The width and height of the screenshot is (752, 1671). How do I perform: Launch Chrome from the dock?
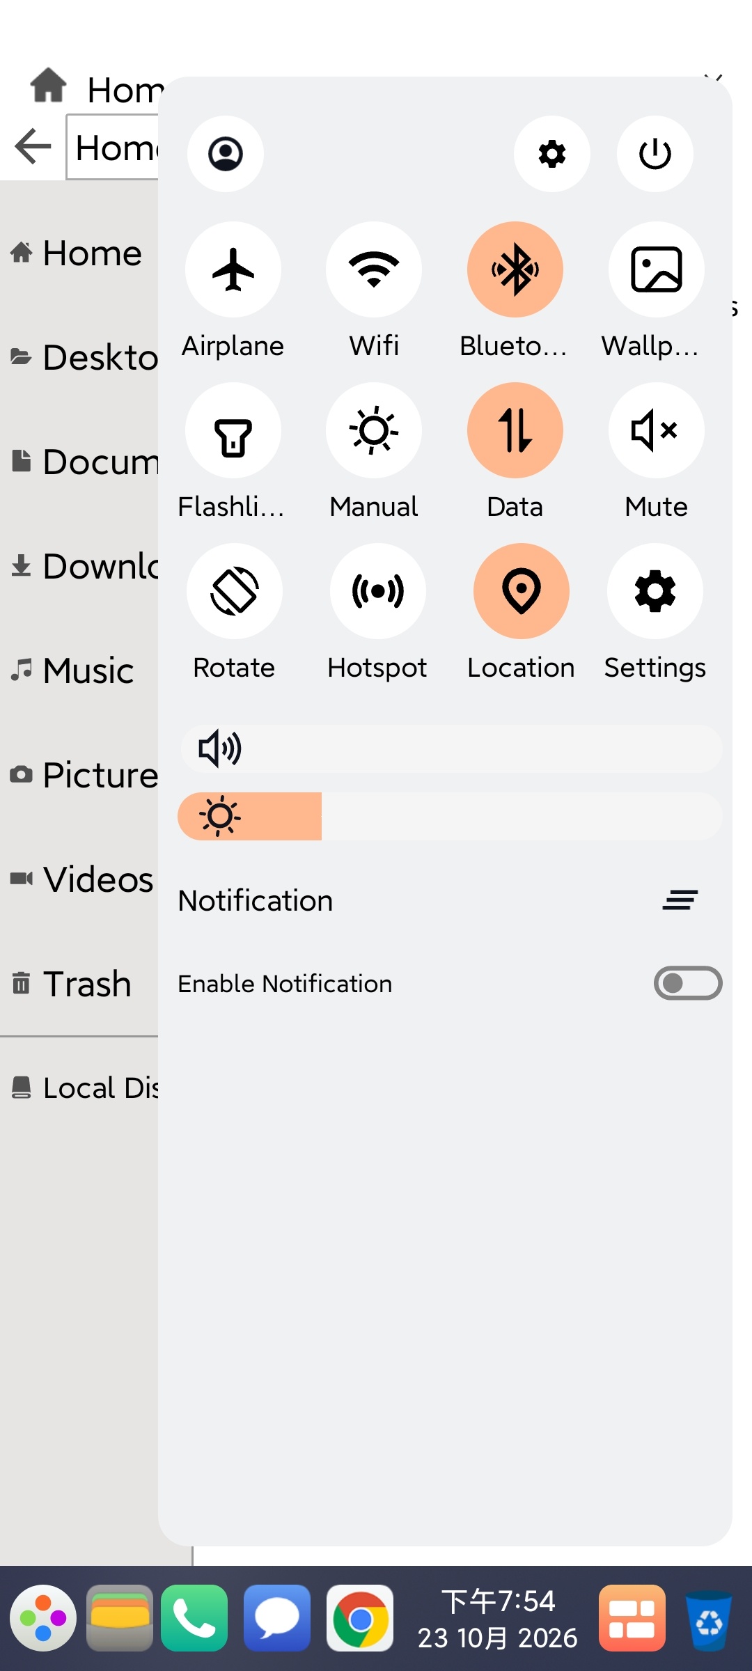[360, 1618]
